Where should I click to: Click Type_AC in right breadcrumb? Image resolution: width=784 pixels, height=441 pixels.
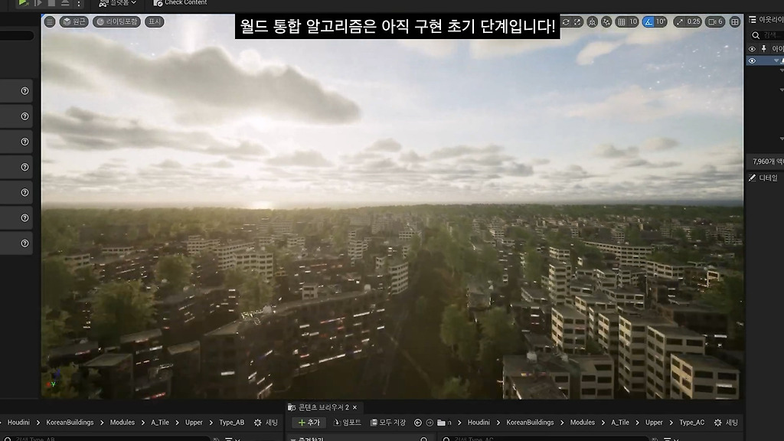(691, 423)
